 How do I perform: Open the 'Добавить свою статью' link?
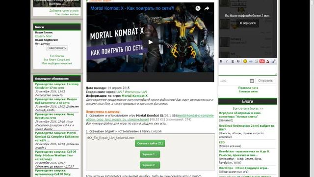click(64, 10)
